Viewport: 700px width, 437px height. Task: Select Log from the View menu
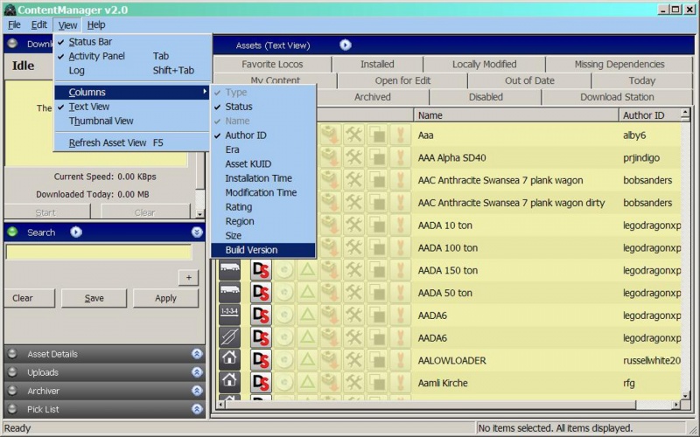132,71
